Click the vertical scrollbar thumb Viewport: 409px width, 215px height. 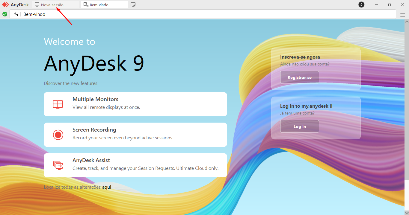tap(407, 102)
